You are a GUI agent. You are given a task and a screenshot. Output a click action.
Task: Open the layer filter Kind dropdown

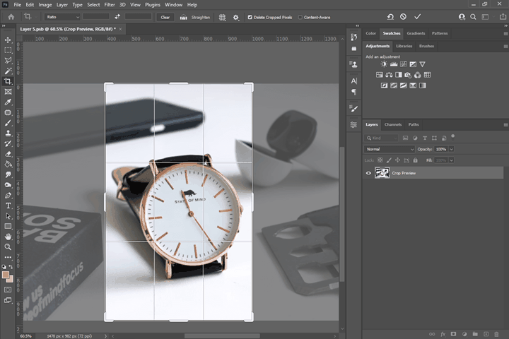click(382, 138)
